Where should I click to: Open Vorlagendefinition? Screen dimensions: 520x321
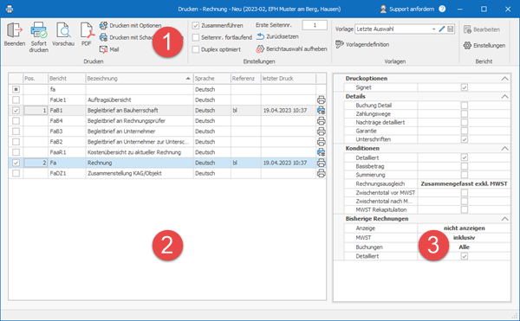click(x=362, y=44)
